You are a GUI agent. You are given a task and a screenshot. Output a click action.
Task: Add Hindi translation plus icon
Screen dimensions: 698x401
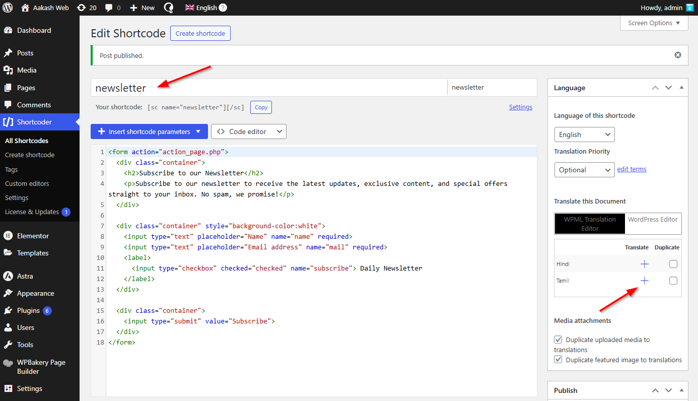point(644,264)
